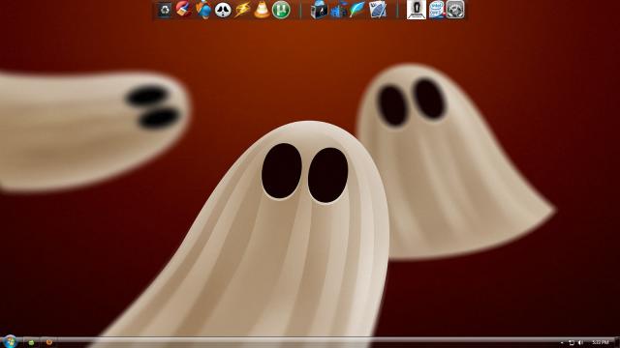Open the blue network computers icon
Screen dimensions: 620x348
(338, 10)
